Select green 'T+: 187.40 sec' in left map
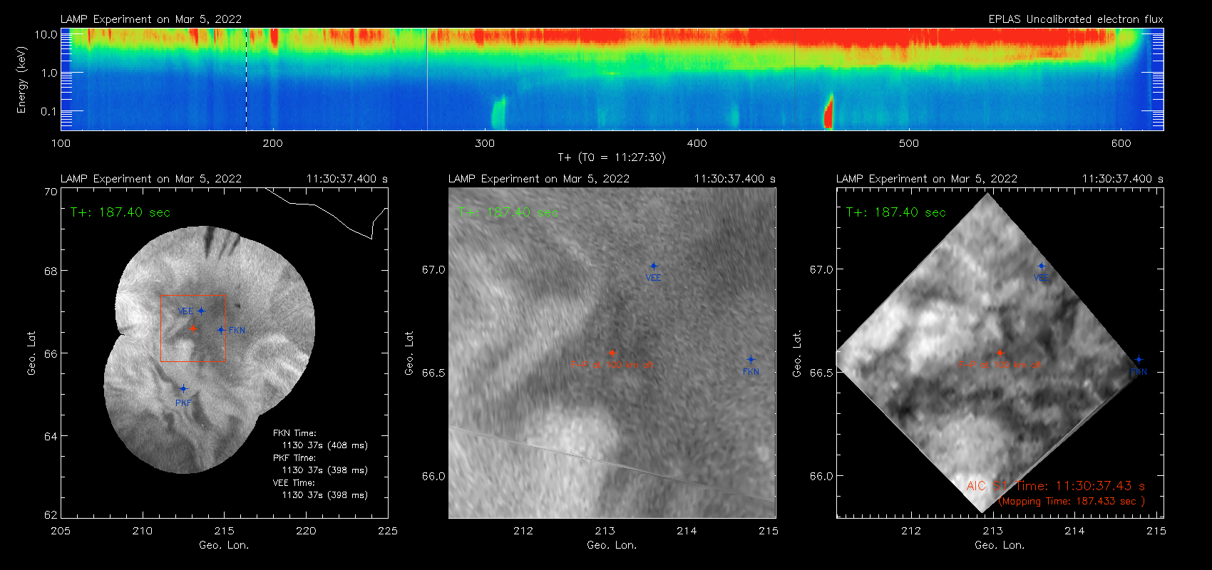Screen dimensions: 1212x570 pyautogui.click(x=120, y=212)
